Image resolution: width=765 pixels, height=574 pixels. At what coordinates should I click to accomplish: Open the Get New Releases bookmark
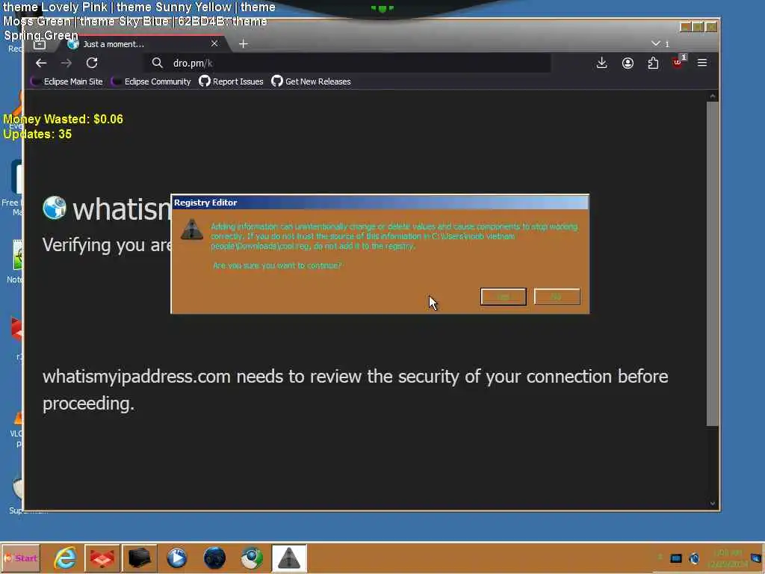point(312,81)
